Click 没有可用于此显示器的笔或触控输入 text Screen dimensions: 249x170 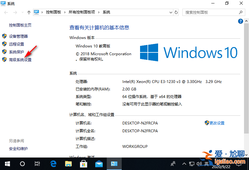pyautogui.click(x=152, y=104)
